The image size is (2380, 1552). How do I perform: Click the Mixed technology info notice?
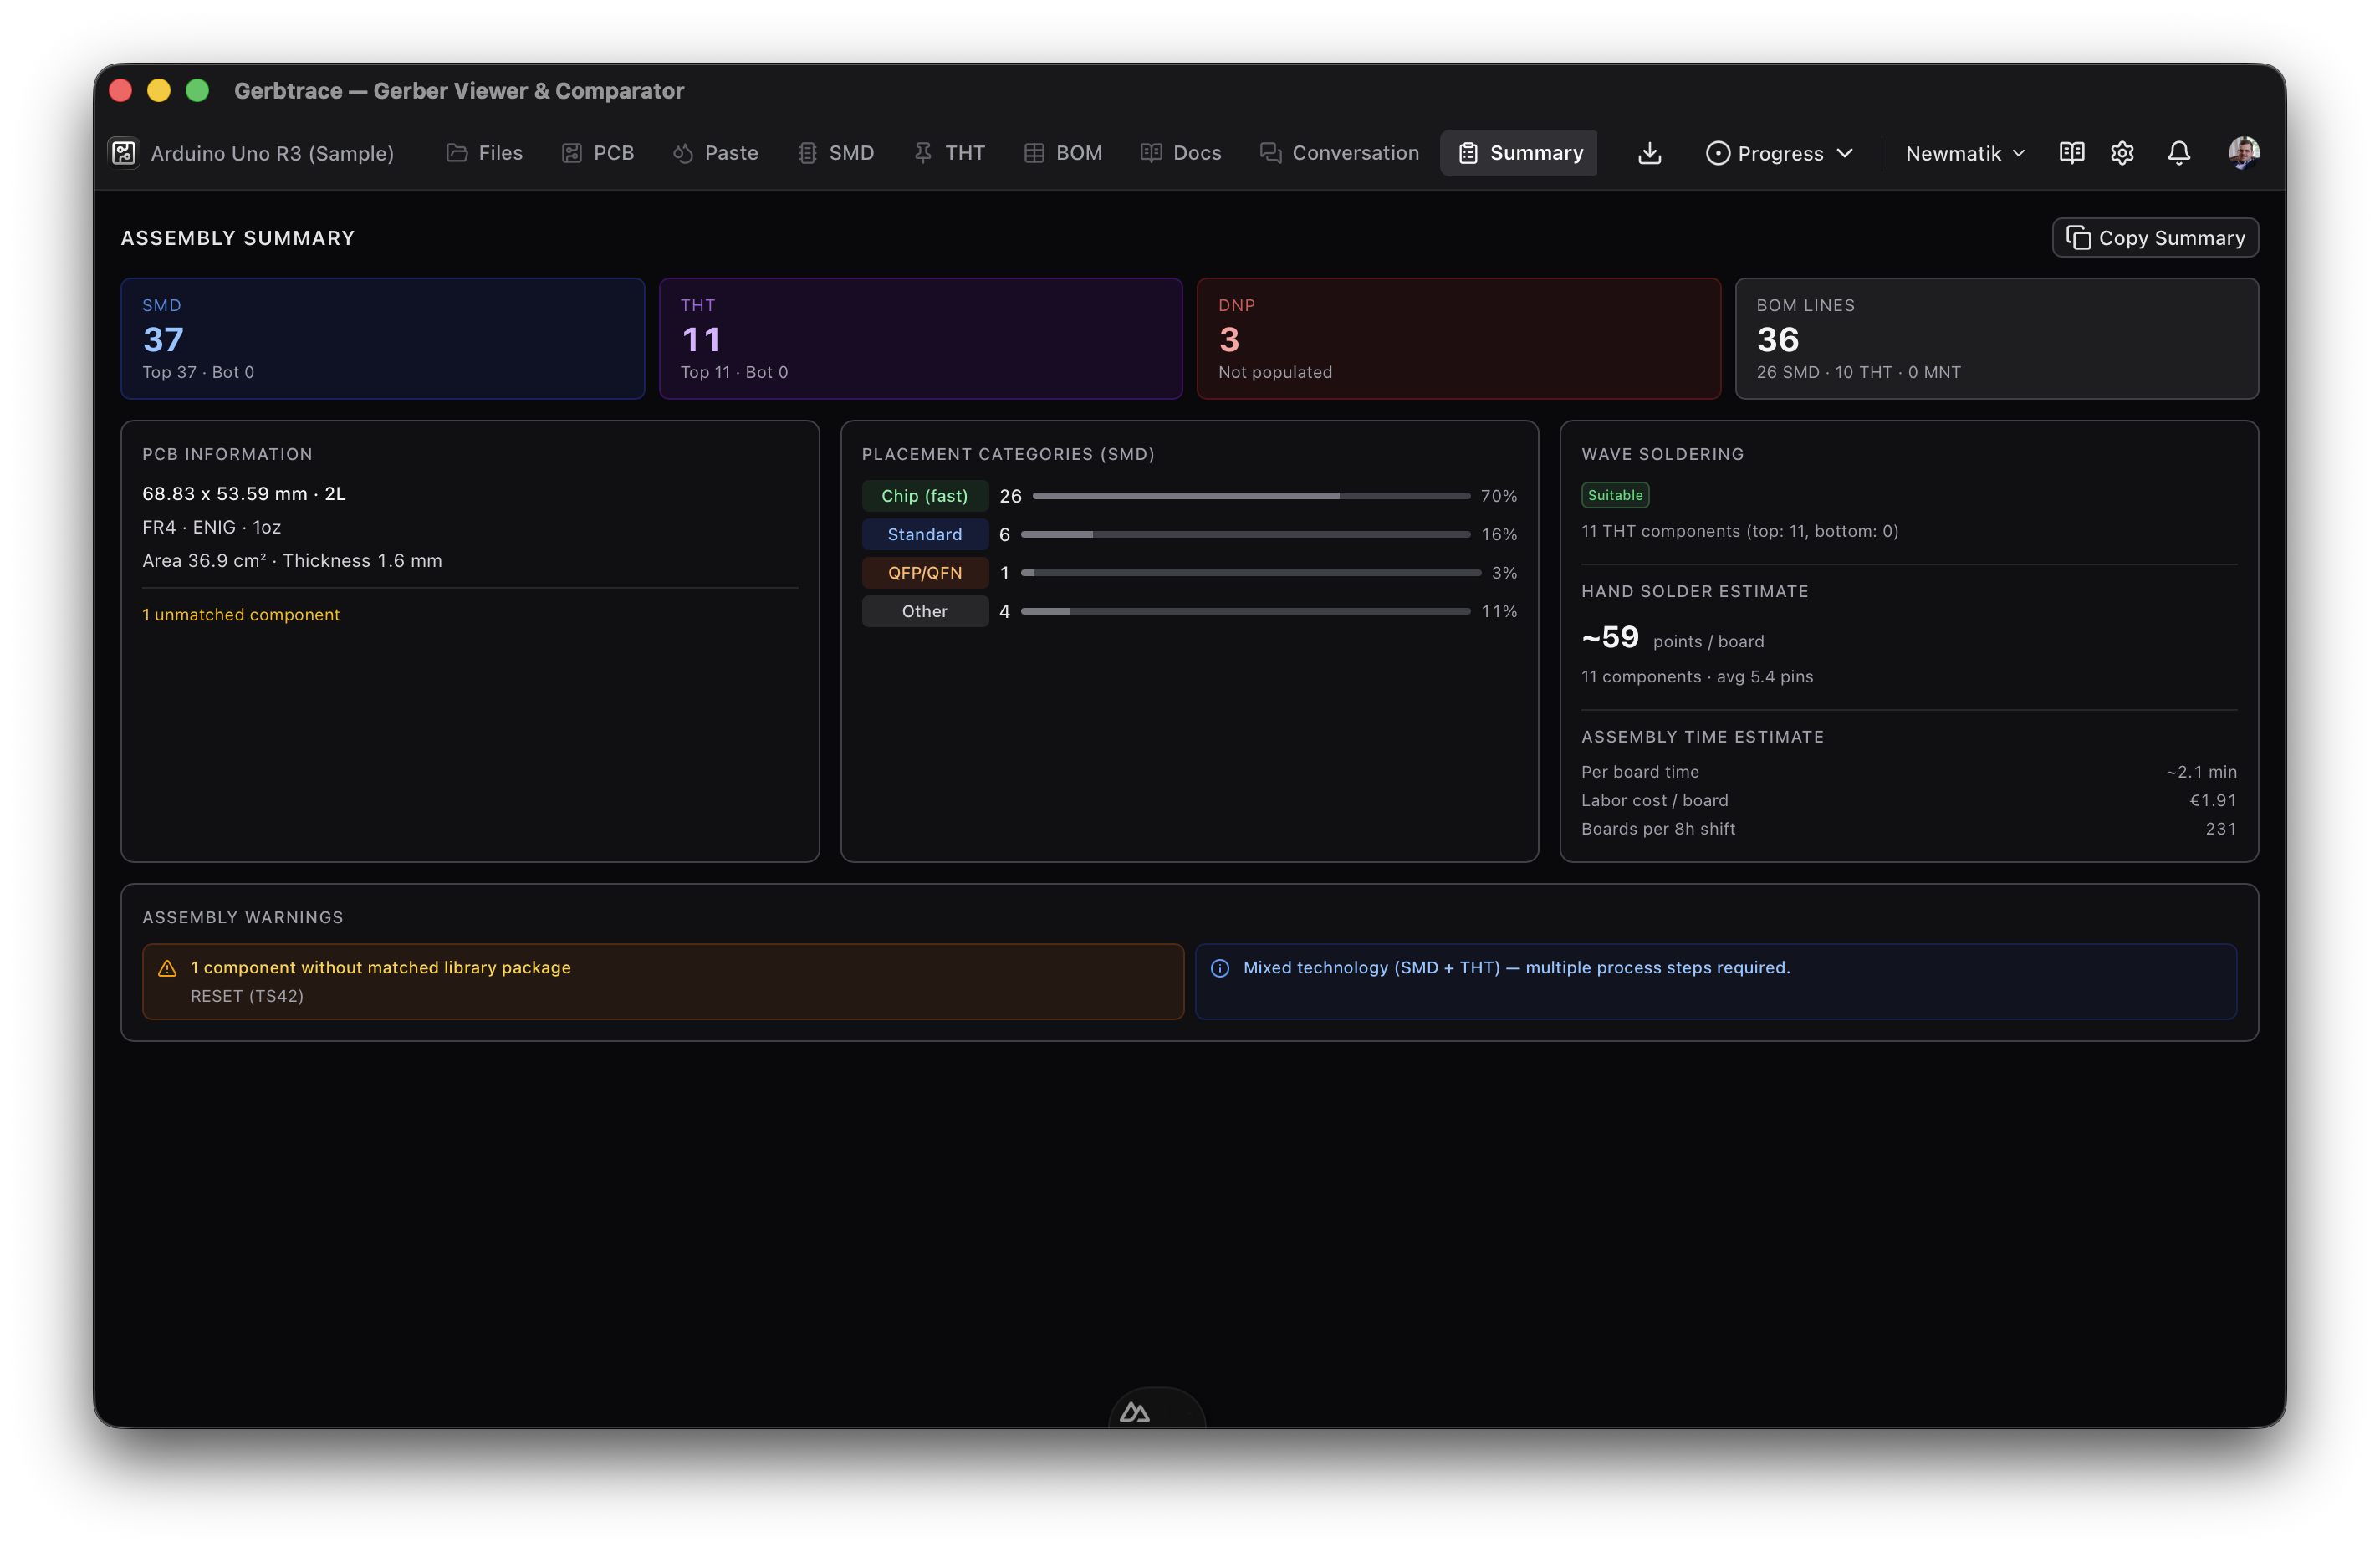[x=1716, y=982]
